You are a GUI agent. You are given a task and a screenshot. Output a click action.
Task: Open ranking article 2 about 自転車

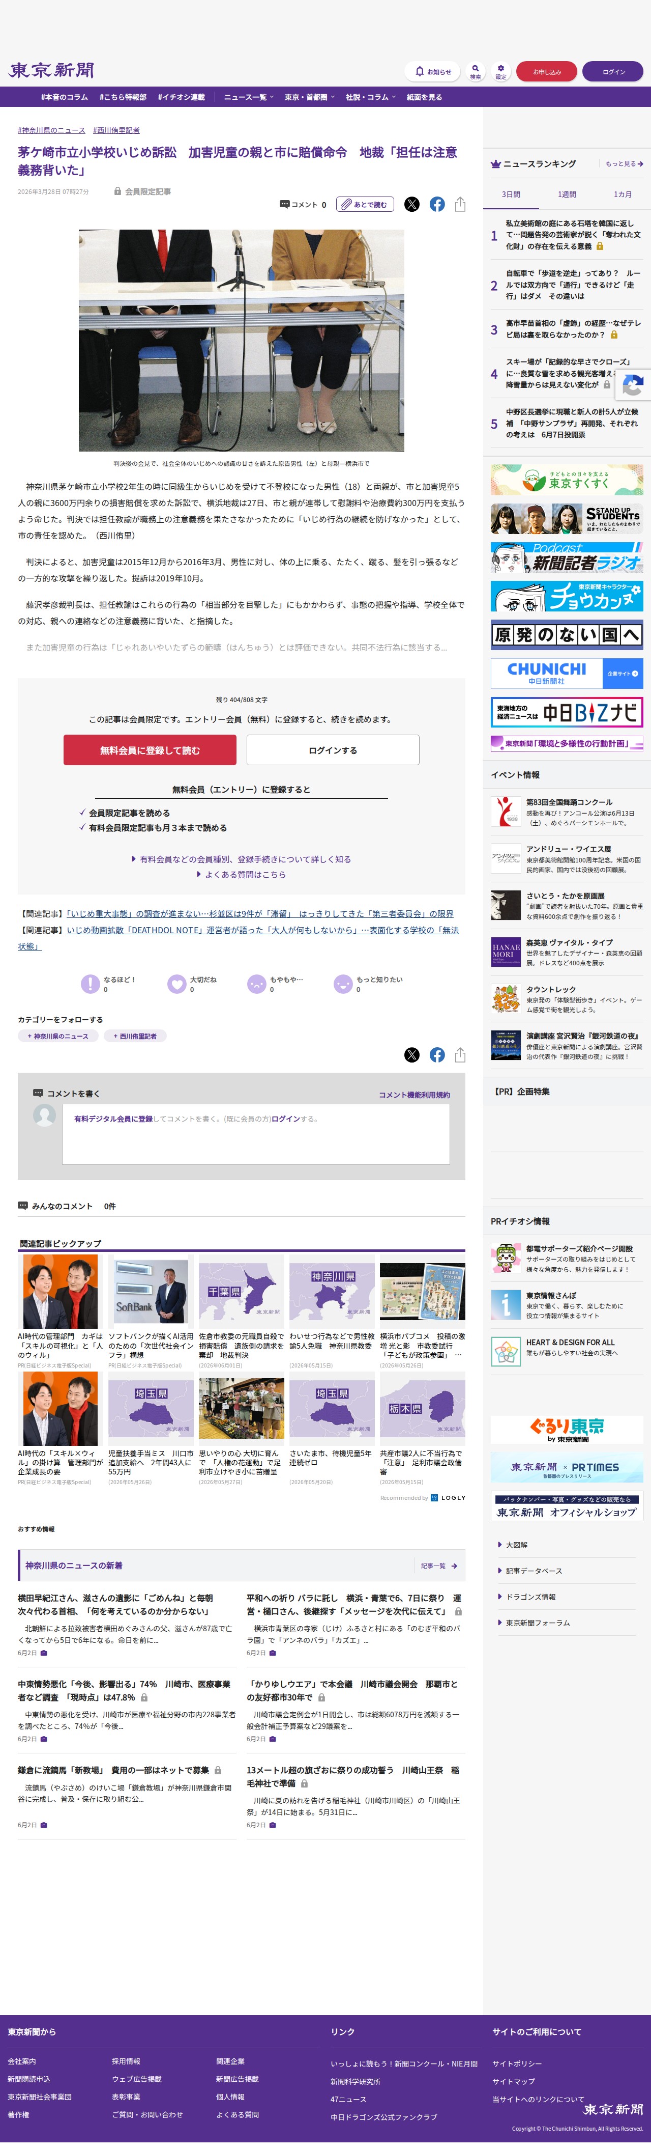(573, 285)
